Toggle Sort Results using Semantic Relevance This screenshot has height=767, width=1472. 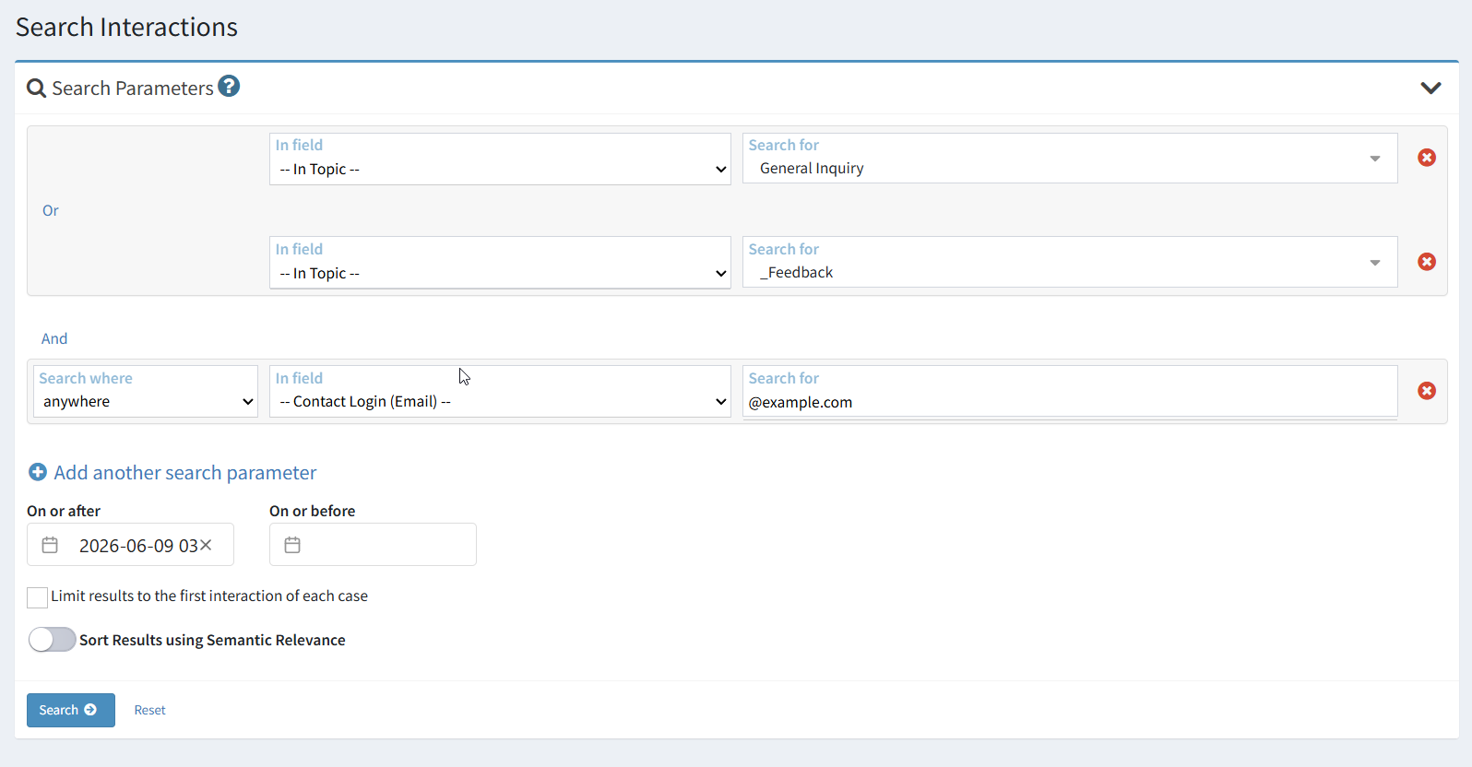[52, 640]
